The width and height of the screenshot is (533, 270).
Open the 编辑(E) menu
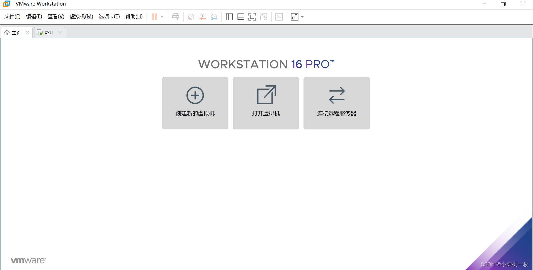[x=34, y=17]
